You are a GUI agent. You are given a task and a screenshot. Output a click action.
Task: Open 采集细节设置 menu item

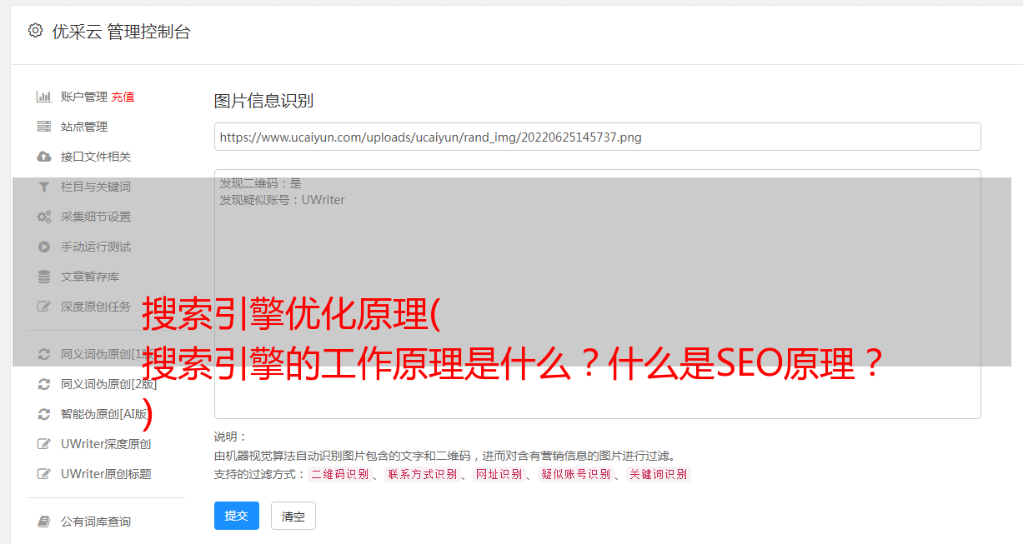tap(96, 217)
